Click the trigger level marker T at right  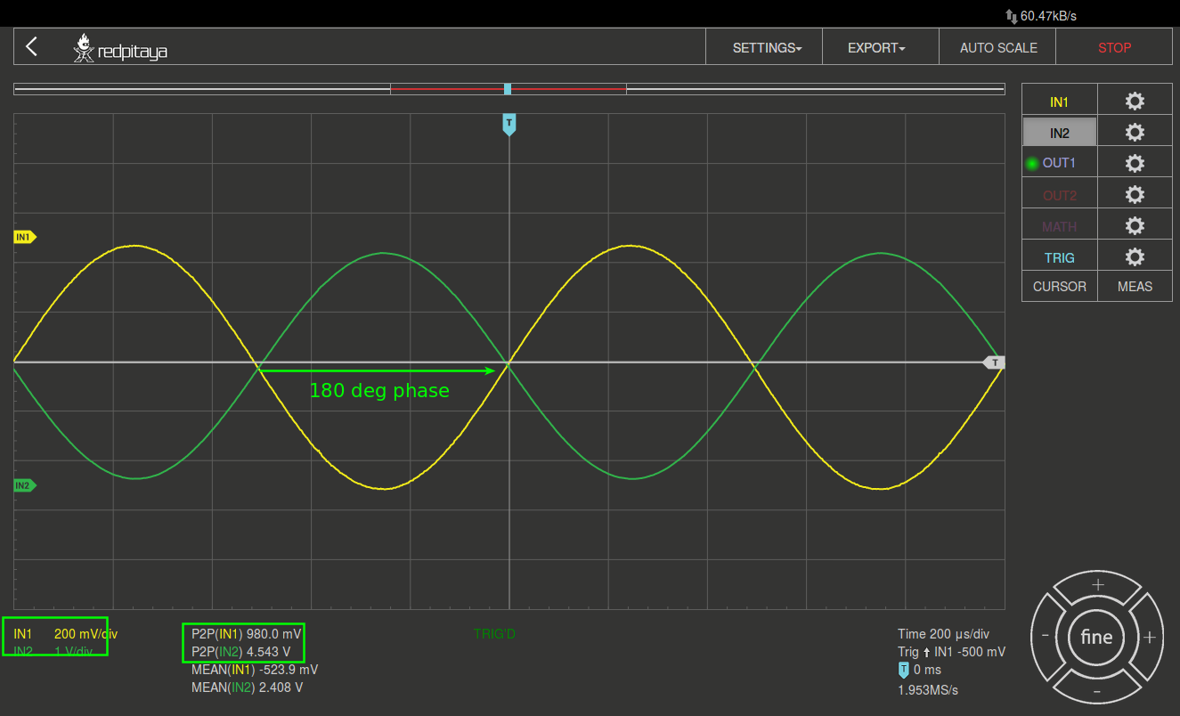point(995,362)
